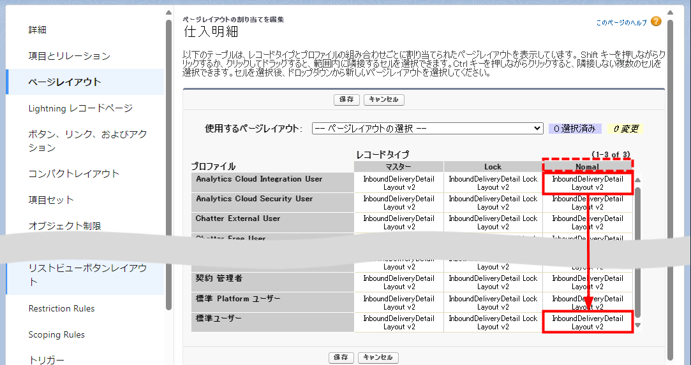Click the orange help question mark icon

[656, 22]
